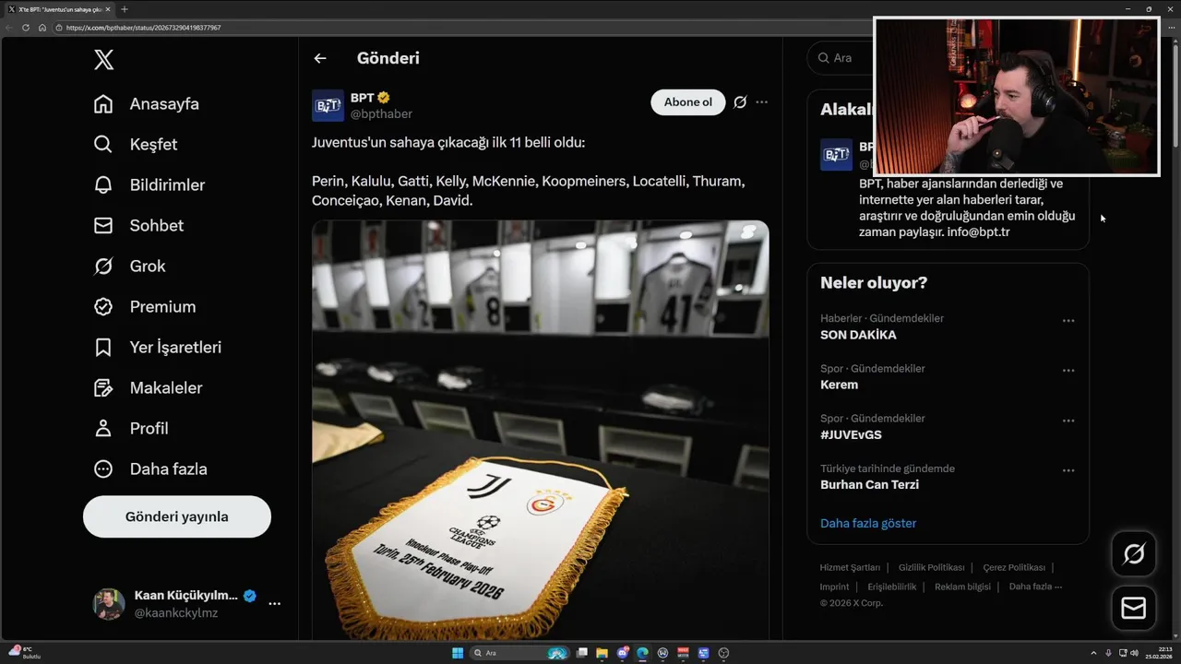Click Kaan Küçükyılmaz blue verified badge
Viewport: 1181px width, 664px height.
tap(249, 596)
